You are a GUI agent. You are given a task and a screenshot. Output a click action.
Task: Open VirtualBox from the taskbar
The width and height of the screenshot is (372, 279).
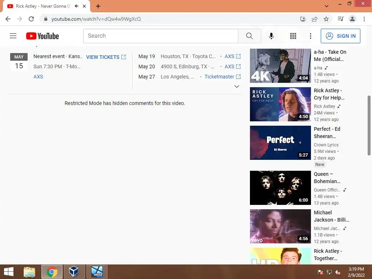[74, 272]
